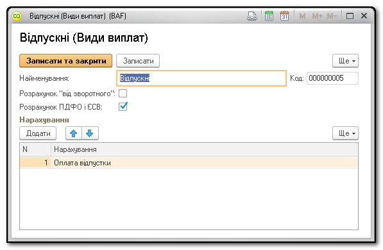383x250 pixels.
Task: Click the Записати button
Action: (138, 61)
